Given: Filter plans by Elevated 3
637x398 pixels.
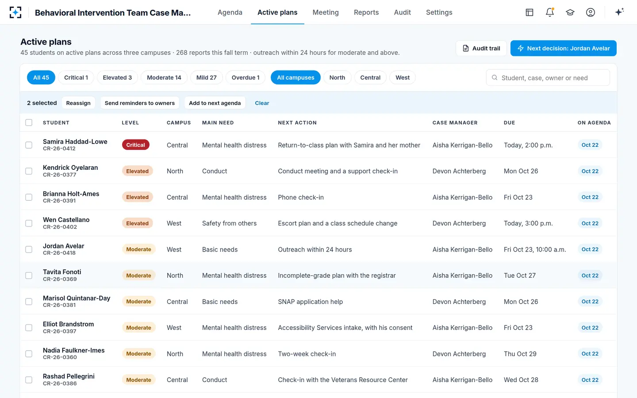Looking at the screenshot, I should coord(117,77).
